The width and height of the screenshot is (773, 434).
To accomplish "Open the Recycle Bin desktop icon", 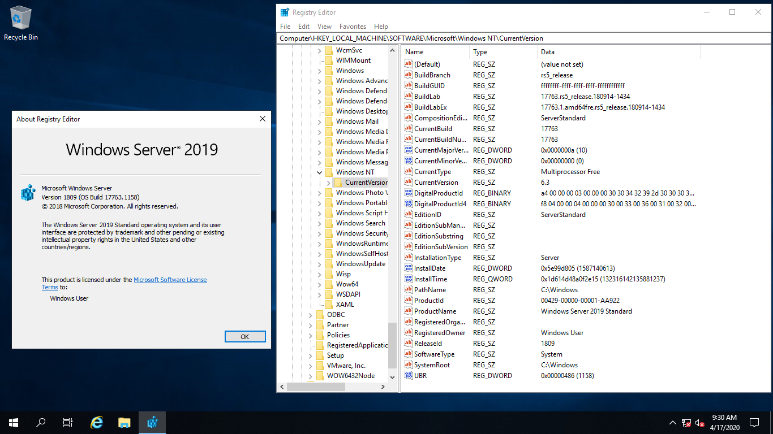I will click(x=21, y=24).
